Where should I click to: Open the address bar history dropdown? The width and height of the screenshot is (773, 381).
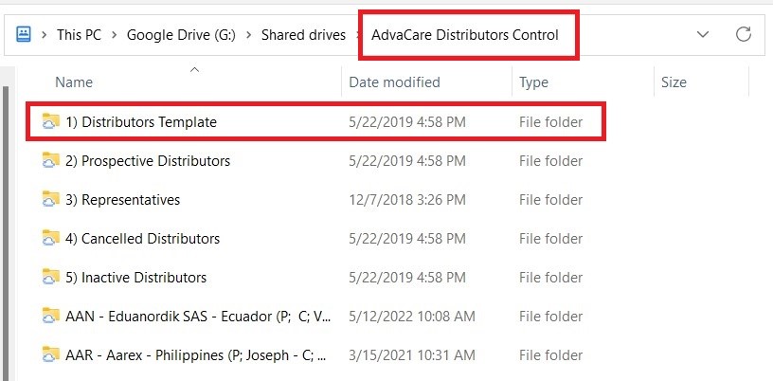coord(703,34)
